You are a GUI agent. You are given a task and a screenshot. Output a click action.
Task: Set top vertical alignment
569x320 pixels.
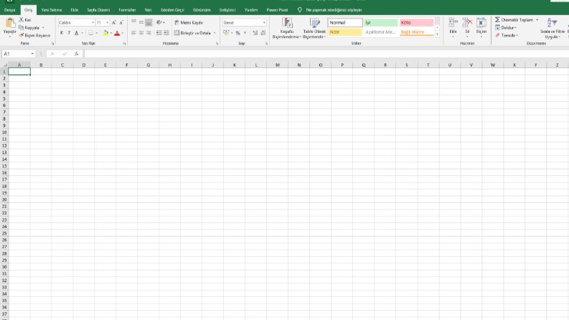(x=133, y=22)
